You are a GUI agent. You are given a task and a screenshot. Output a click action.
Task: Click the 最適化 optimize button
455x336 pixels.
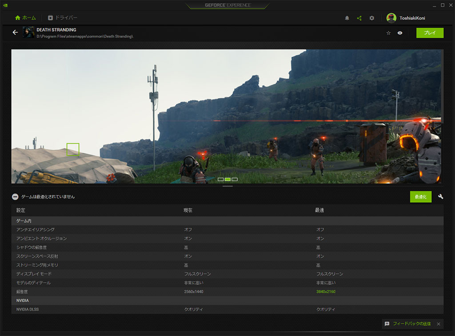pos(420,196)
